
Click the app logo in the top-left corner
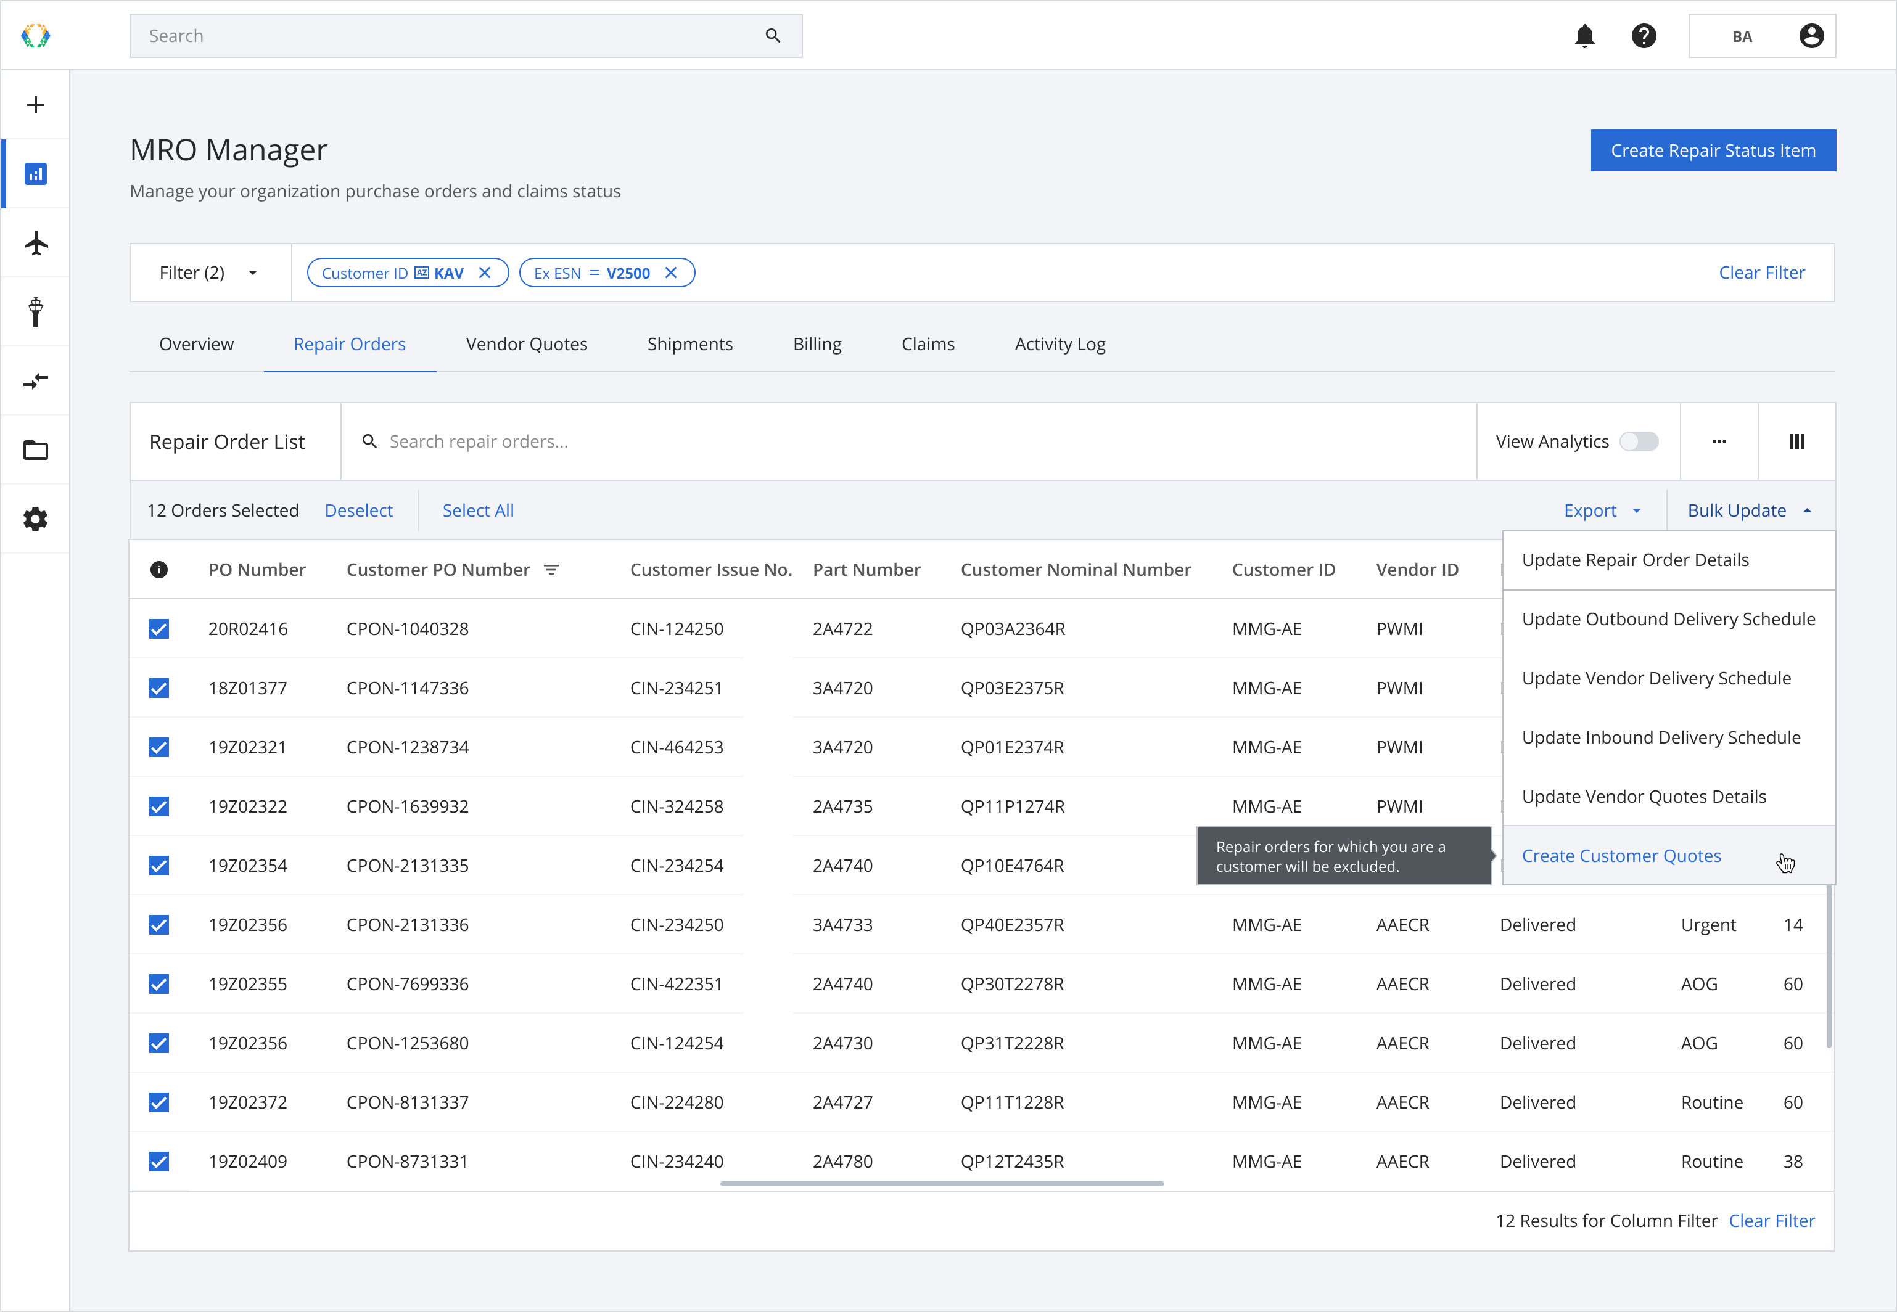(x=35, y=36)
